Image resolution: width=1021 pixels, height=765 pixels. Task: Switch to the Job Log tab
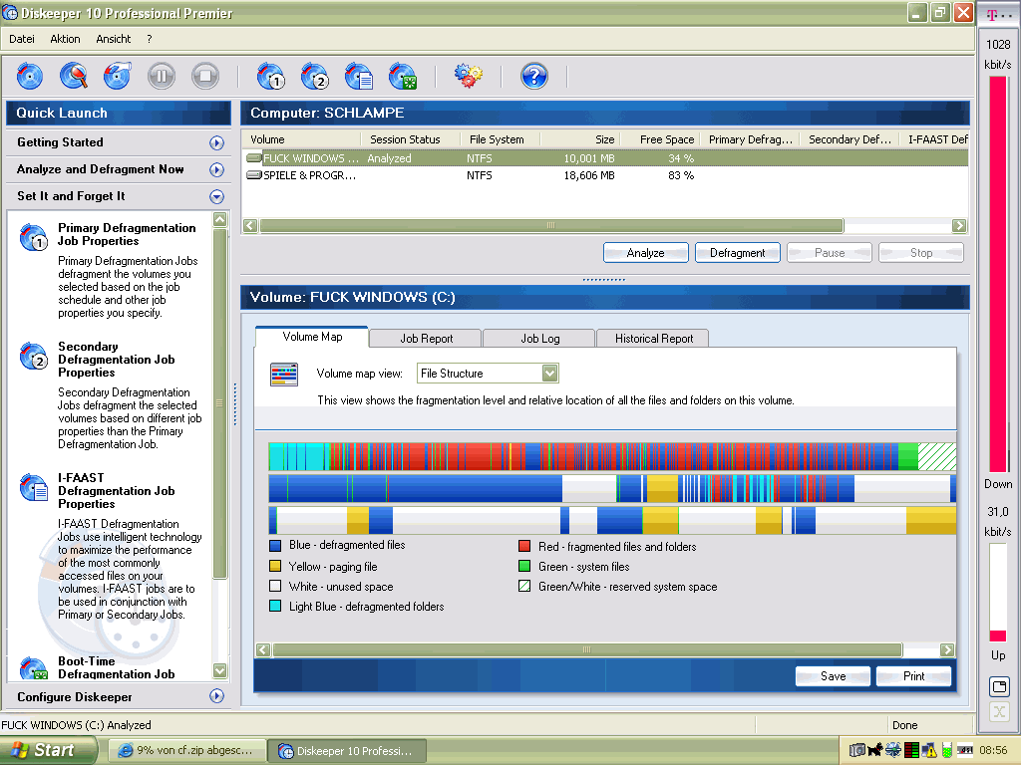click(539, 339)
